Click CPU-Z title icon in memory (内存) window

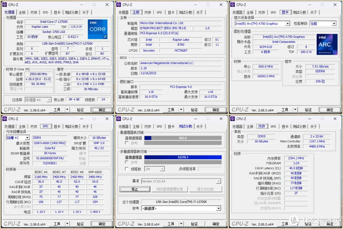(x=232, y=119)
